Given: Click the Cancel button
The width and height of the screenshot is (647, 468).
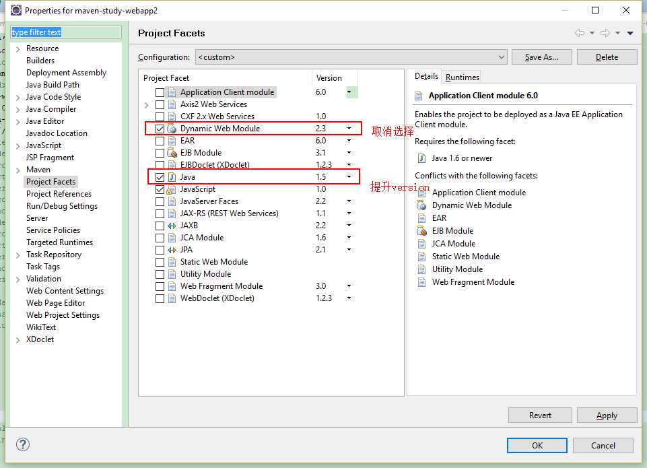Looking at the screenshot, I should click(603, 445).
